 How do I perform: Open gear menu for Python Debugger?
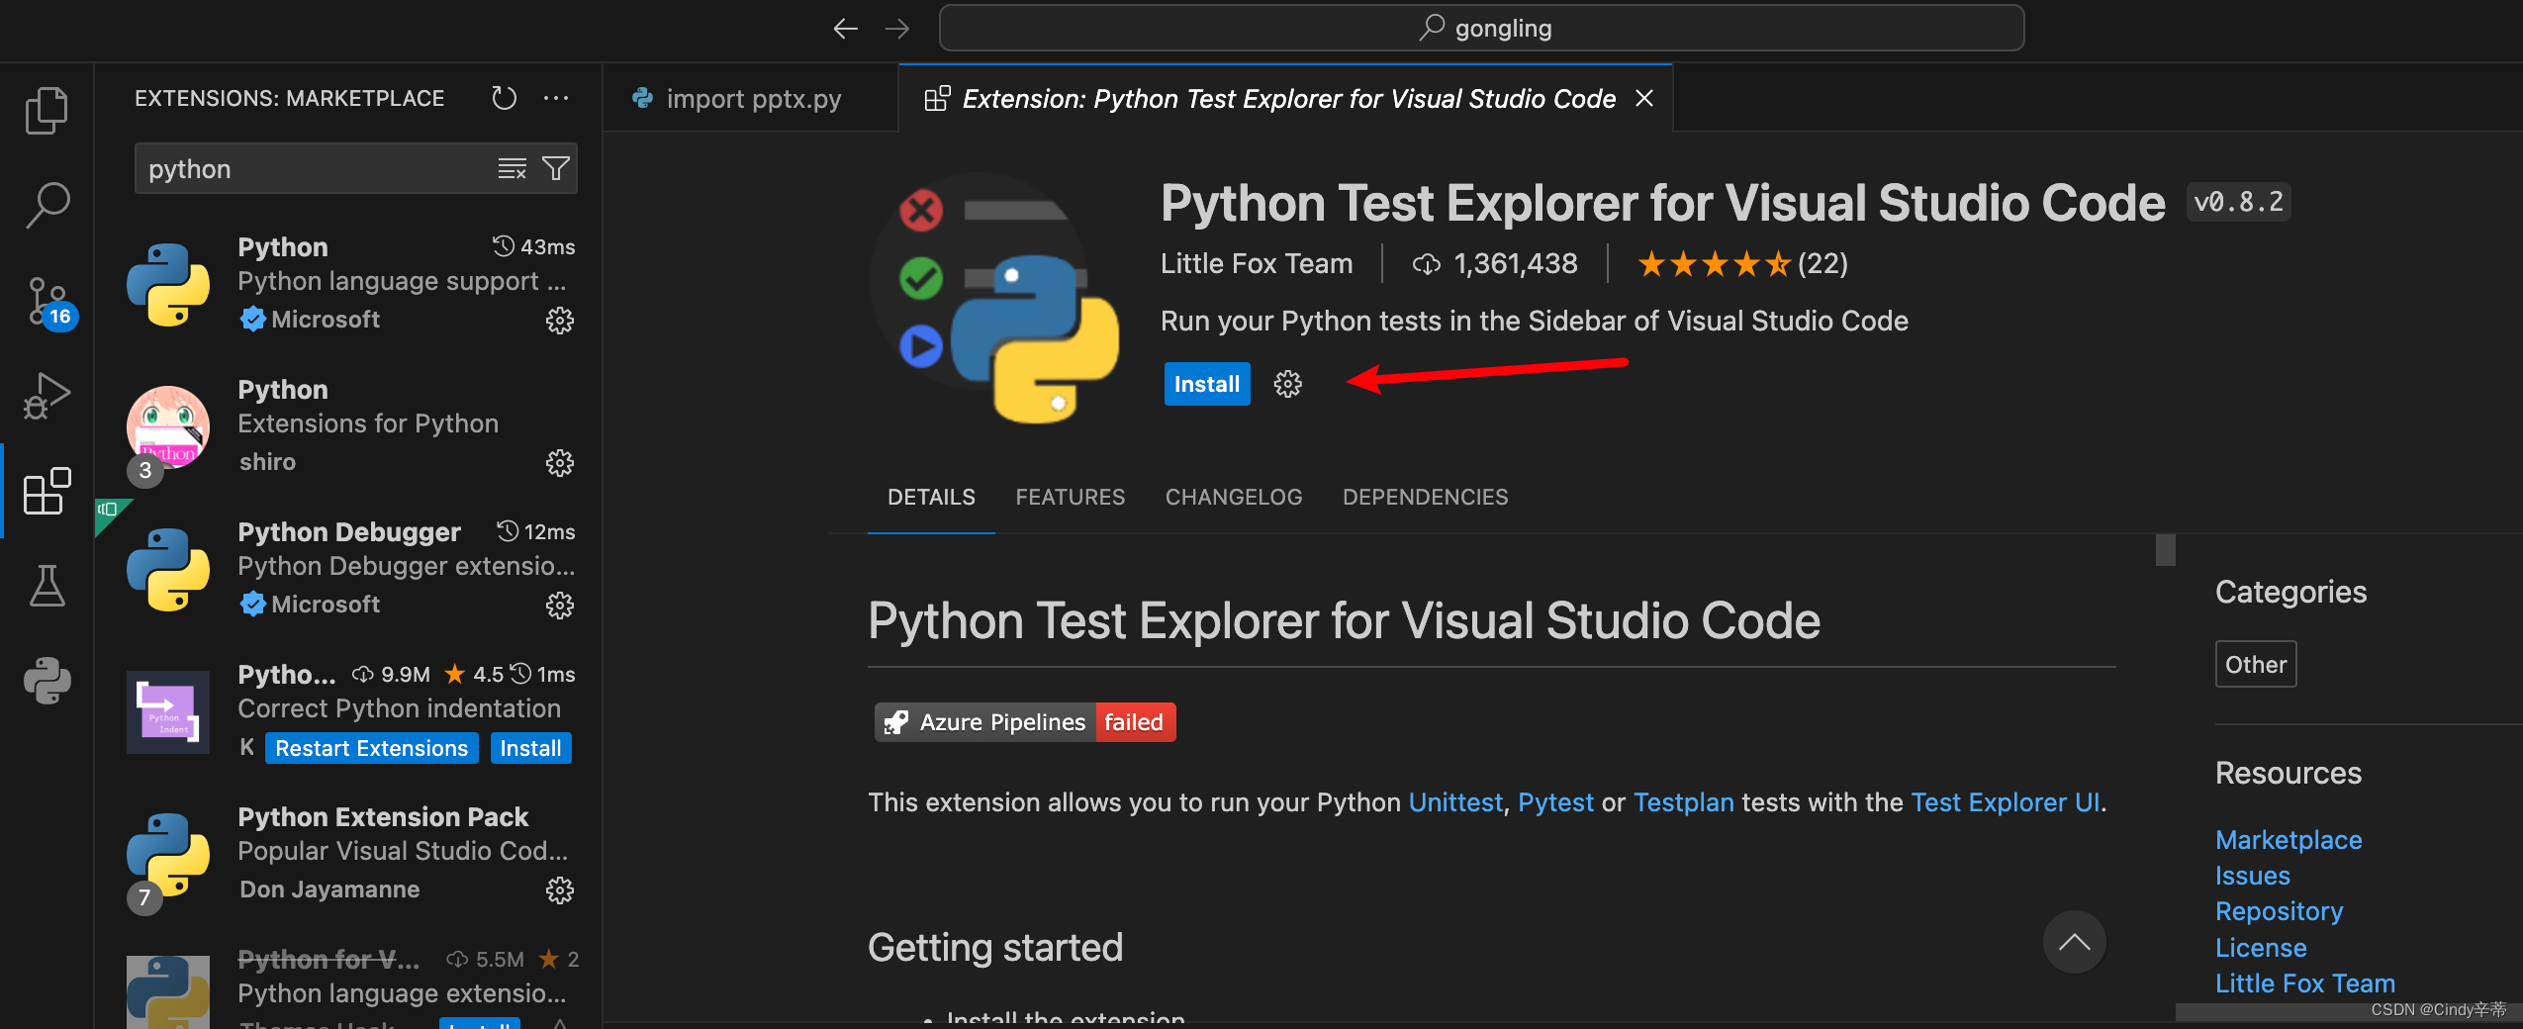click(560, 606)
